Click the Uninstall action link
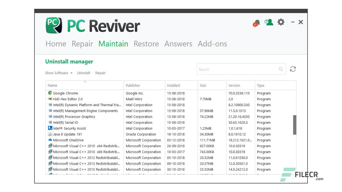342x192 pixels. (x=83, y=73)
